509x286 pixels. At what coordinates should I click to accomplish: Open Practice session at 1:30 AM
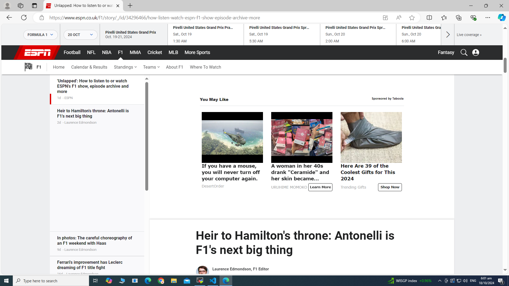click(x=206, y=34)
